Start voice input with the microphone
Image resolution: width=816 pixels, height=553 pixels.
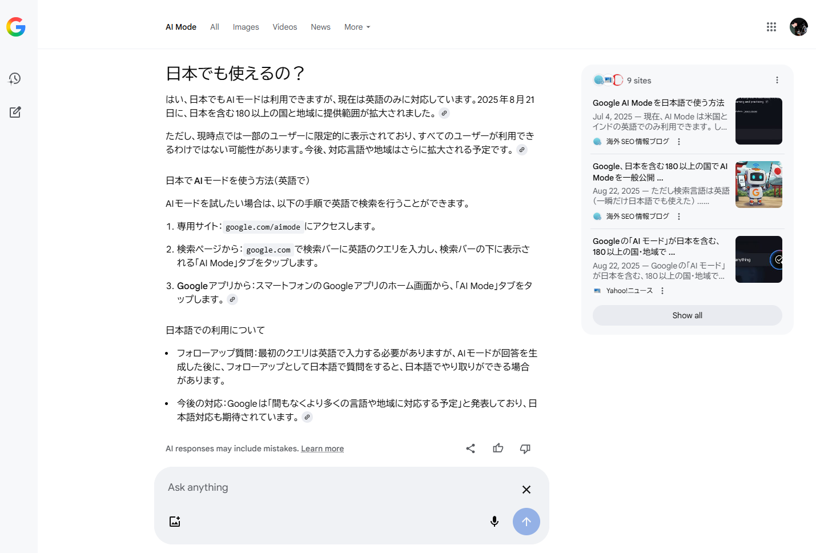pos(495,522)
